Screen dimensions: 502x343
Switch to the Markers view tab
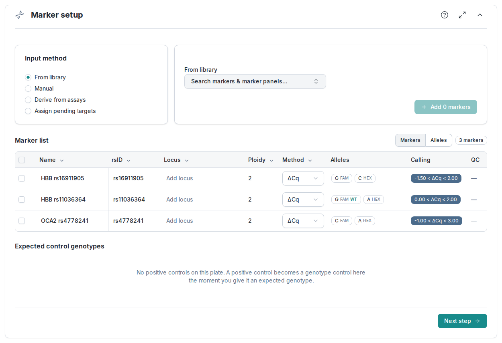[410, 140]
